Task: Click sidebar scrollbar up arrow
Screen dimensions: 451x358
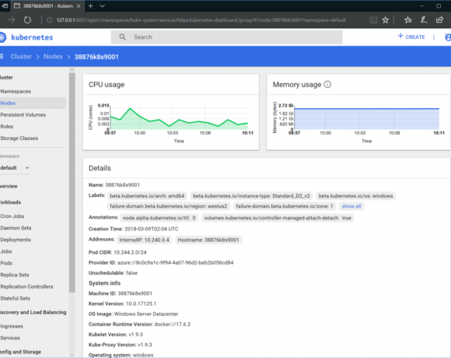Action: click(x=72, y=69)
